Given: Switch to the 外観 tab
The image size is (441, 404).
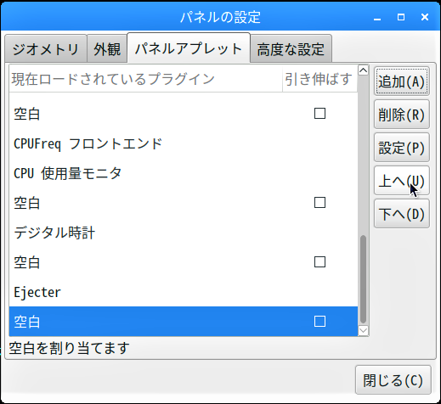Looking at the screenshot, I should (x=107, y=48).
